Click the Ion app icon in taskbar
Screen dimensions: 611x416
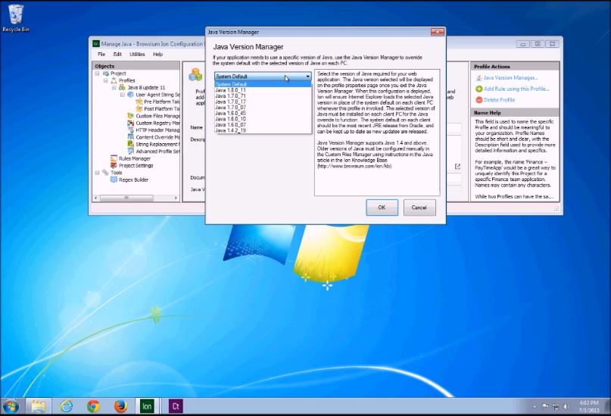pos(148,406)
